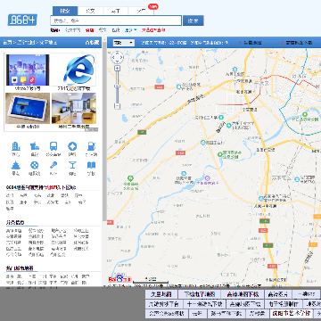Click the purple POI marker on the map
The height and width of the screenshot is (321, 321).
(208, 178)
